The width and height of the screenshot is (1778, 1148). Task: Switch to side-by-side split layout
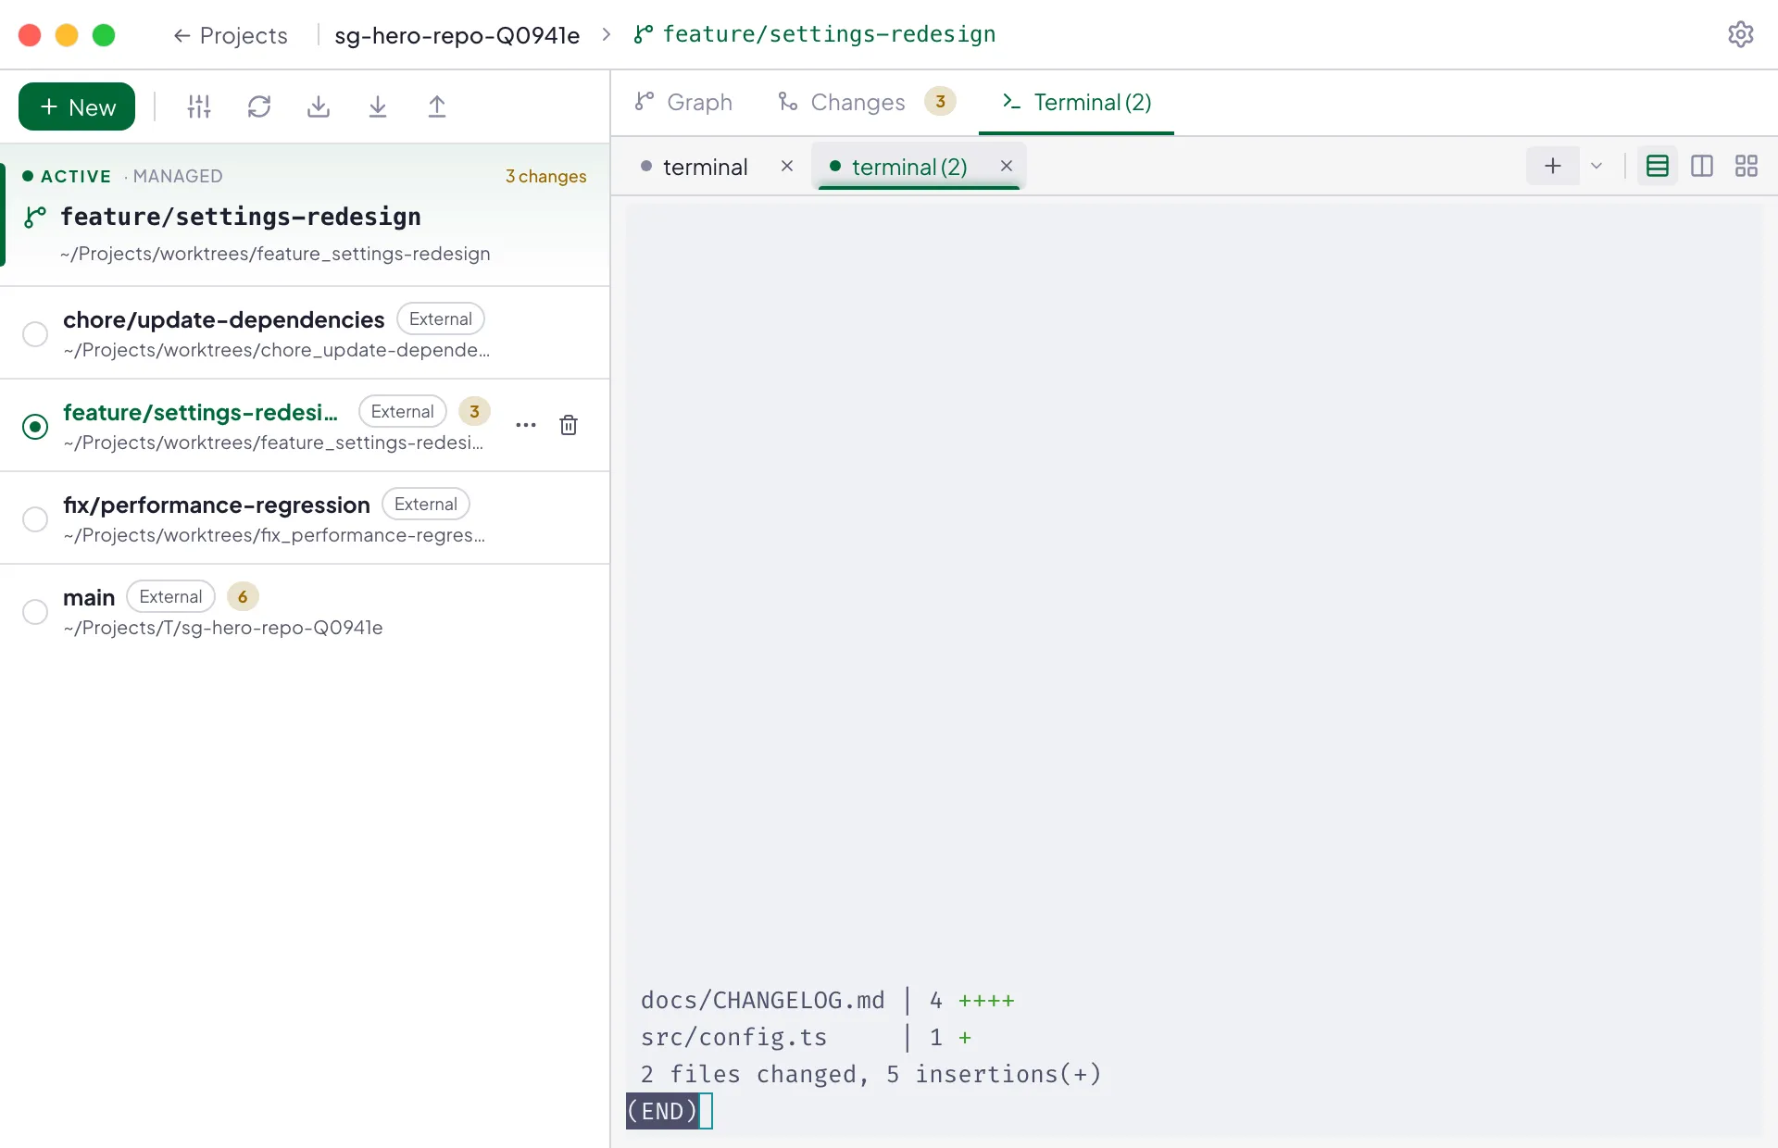tap(1702, 166)
